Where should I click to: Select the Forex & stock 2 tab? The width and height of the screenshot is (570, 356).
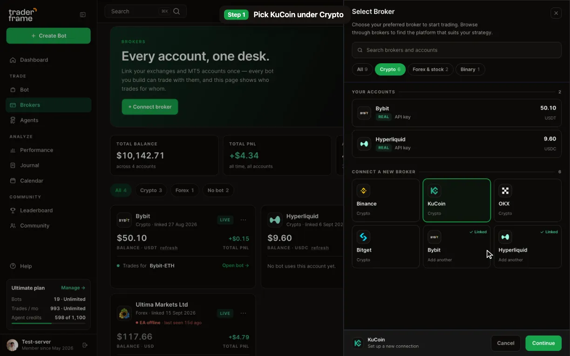click(x=430, y=70)
